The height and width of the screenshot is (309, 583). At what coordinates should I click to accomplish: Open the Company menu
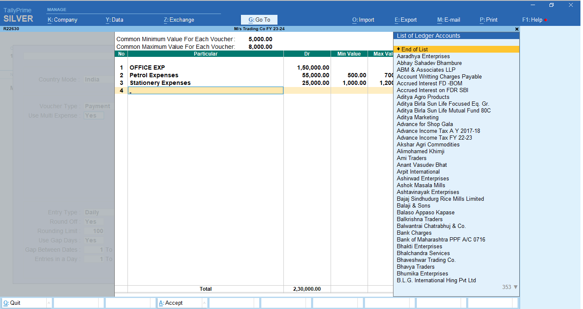tap(62, 20)
